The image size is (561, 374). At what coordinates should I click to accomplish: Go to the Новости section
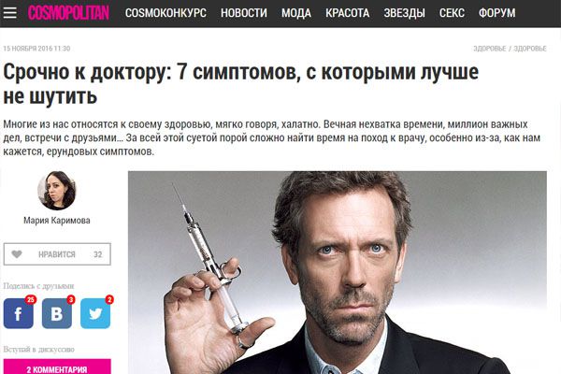point(244,13)
